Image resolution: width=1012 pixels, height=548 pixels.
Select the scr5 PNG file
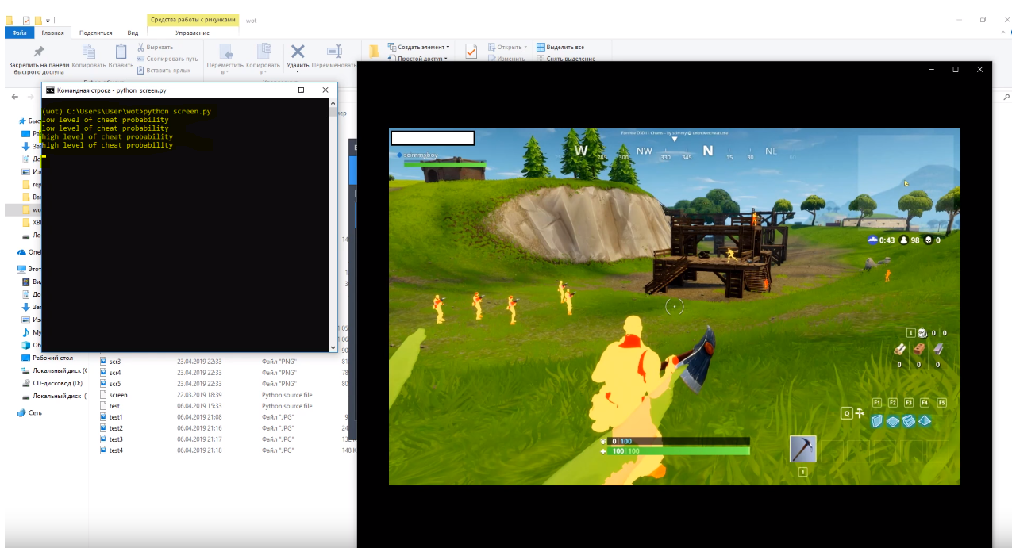point(115,384)
